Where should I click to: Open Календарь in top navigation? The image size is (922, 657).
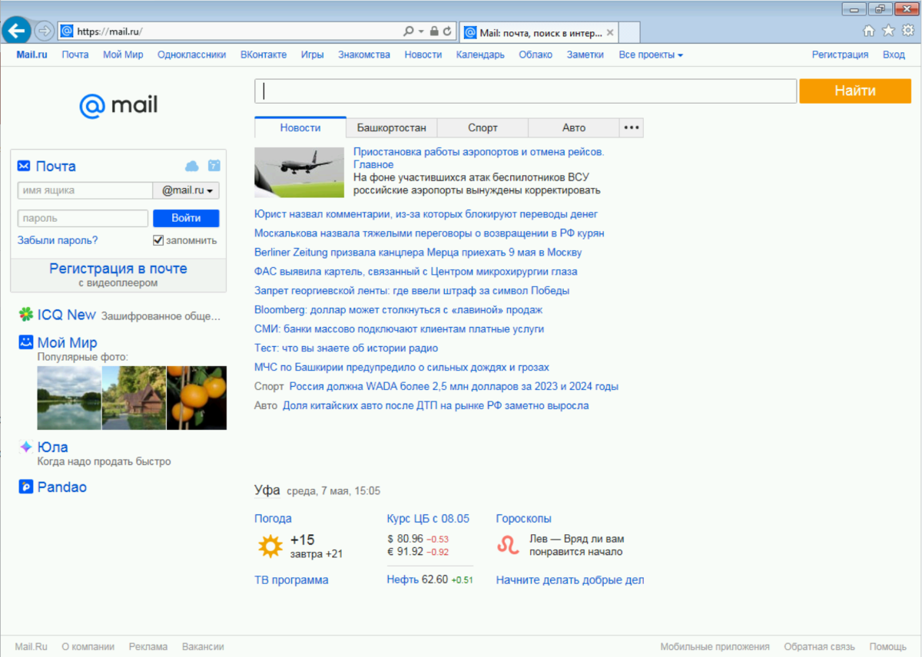point(480,54)
